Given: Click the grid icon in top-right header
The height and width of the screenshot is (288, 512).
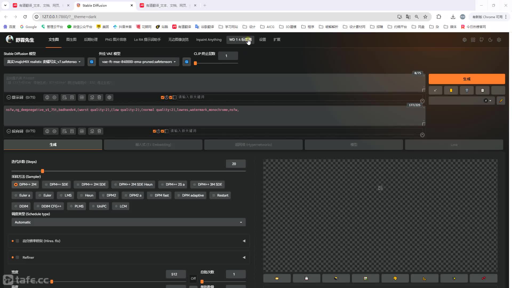Looking at the screenshot, I should (473, 40).
